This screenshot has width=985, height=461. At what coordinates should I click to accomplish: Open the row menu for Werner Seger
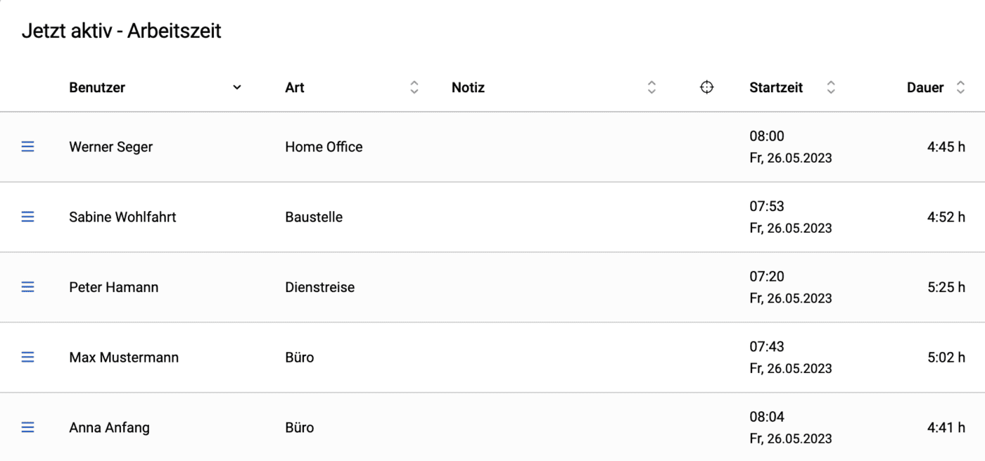click(x=27, y=146)
